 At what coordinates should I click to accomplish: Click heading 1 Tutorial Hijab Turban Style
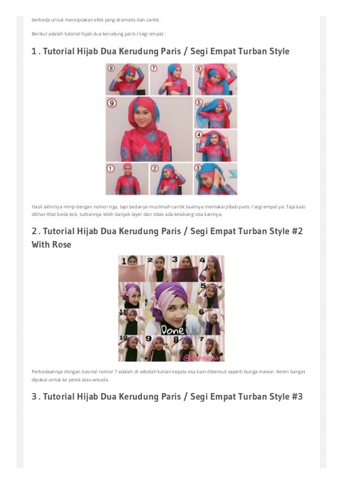pyautogui.click(x=160, y=52)
